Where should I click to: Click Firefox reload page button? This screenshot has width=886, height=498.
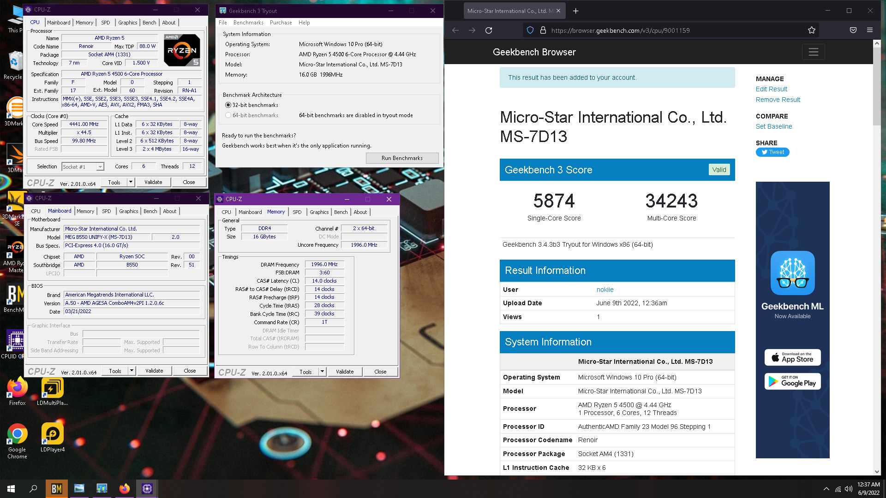coord(489,30)
